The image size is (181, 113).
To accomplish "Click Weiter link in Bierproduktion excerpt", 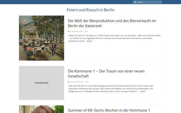I will tap(90, 41).
